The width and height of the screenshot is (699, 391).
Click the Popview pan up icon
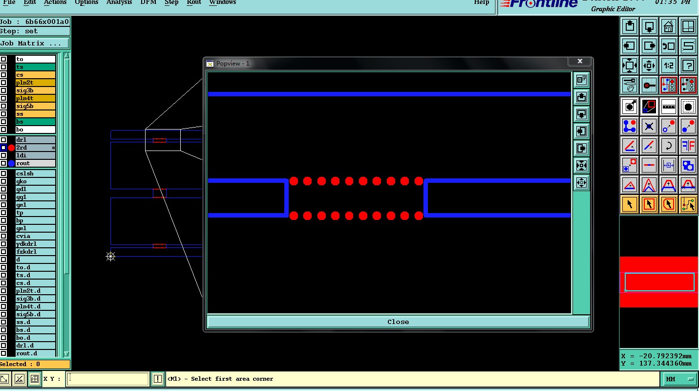click(581, 97)
